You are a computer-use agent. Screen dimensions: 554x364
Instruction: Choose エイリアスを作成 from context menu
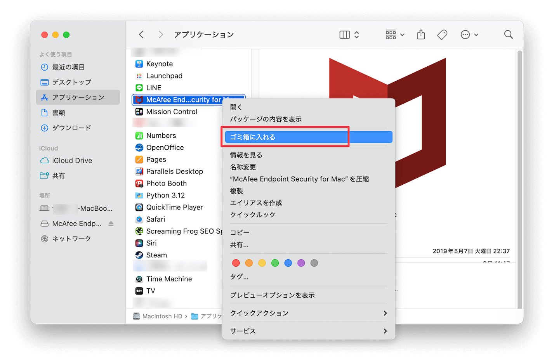click(x=309, y=203)
